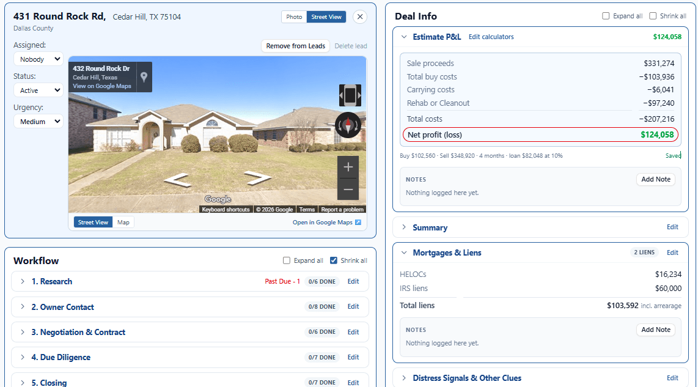Expand Distress Signals & Other Clues
Screen dimensions: 698x387
pos(404,378)
